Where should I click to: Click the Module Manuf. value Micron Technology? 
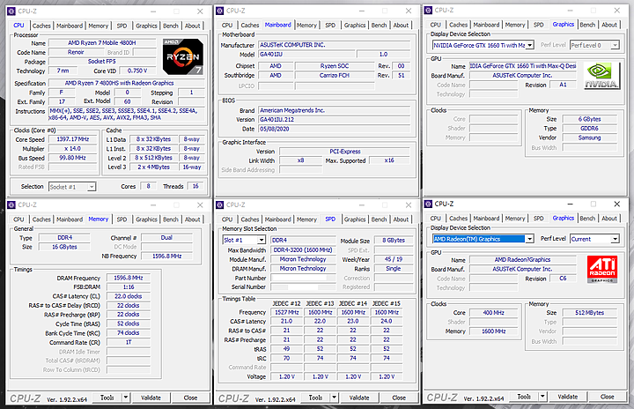(x=303, y=259)
